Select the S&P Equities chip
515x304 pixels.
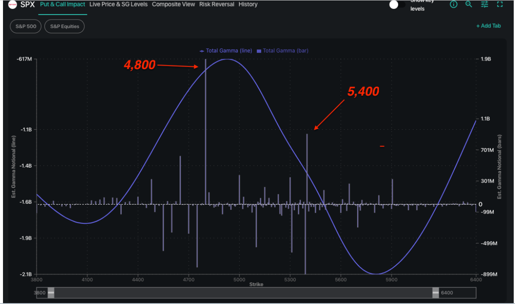coord(64,26)
